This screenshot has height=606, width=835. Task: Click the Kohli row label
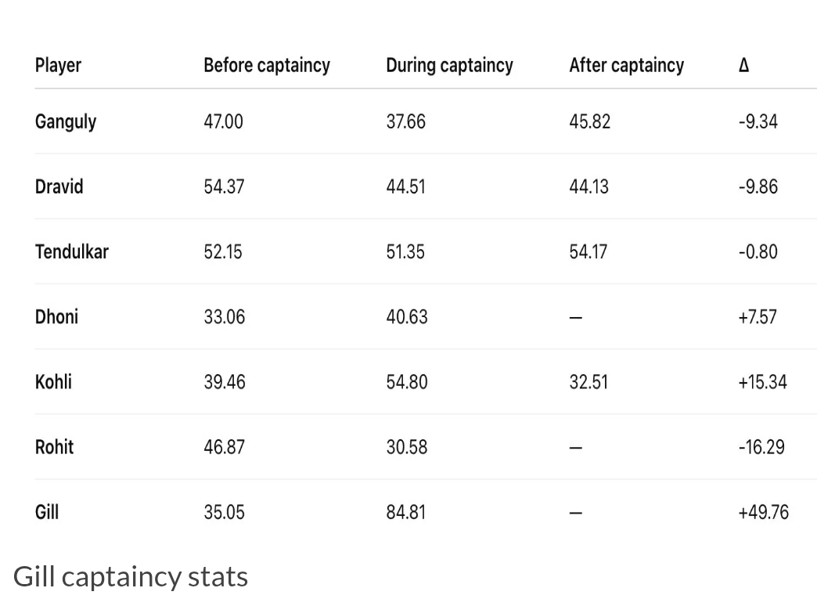[x=53, y=382]
